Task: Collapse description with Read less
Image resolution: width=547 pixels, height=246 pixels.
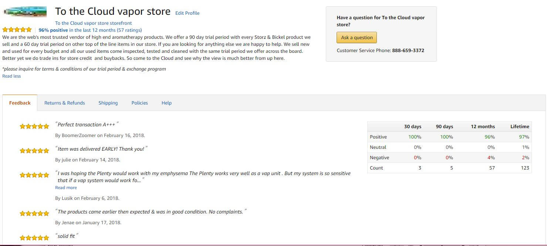Action: 11,76
